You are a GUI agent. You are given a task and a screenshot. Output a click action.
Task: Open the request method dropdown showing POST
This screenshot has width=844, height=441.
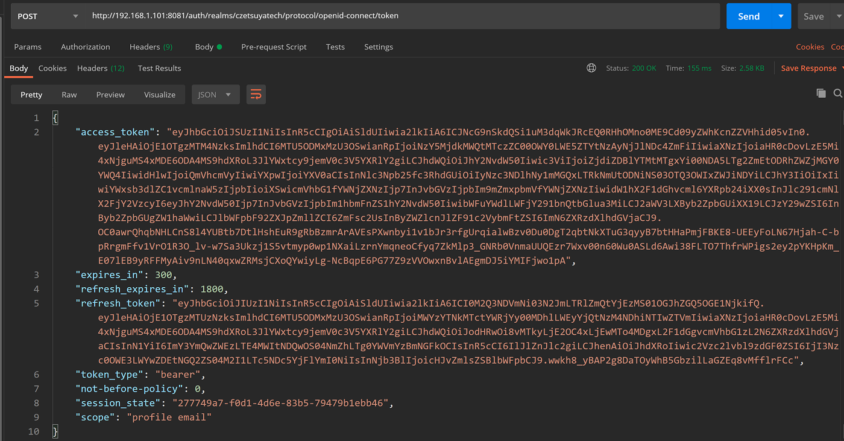47,16
